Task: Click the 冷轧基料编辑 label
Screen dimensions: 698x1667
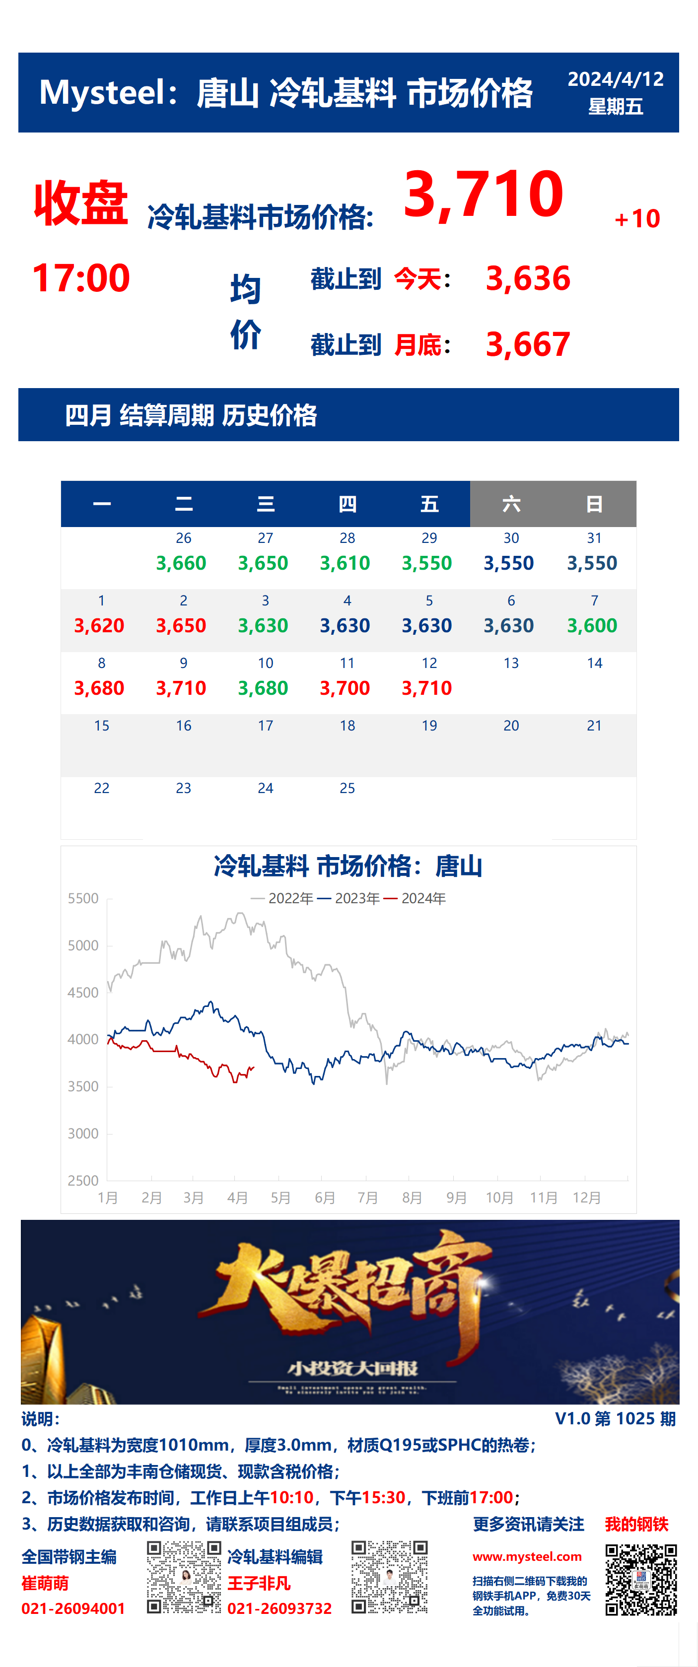Action: click(x=275, y=1557)
